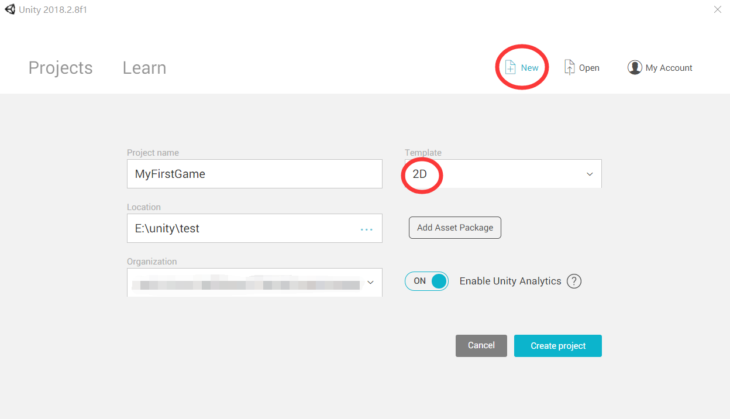Viewport: 730px width, 419px height.
Task: Click the Enable Unity Analytics label
Action: (x=510, y=281)
